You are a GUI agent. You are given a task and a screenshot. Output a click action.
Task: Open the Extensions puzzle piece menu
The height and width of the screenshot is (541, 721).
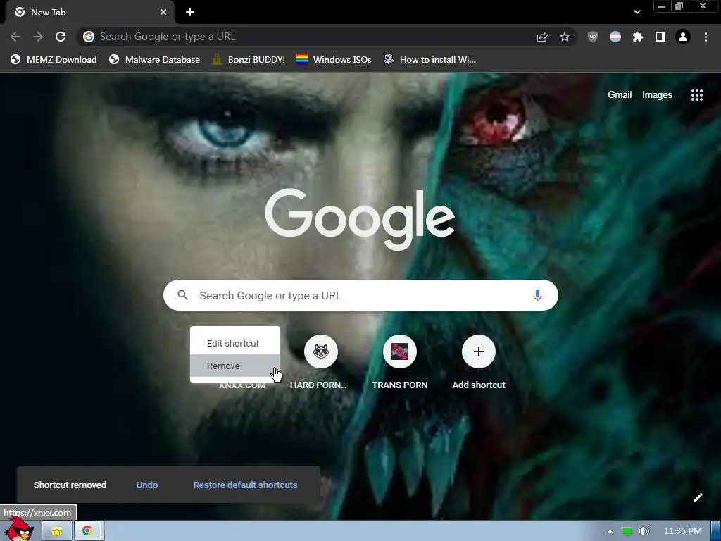pyautogui.click(x=638, y=37)
